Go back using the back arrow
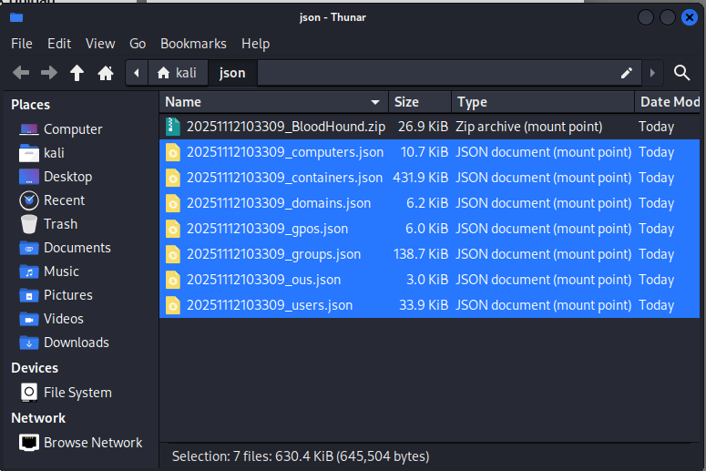 (21, 73)
